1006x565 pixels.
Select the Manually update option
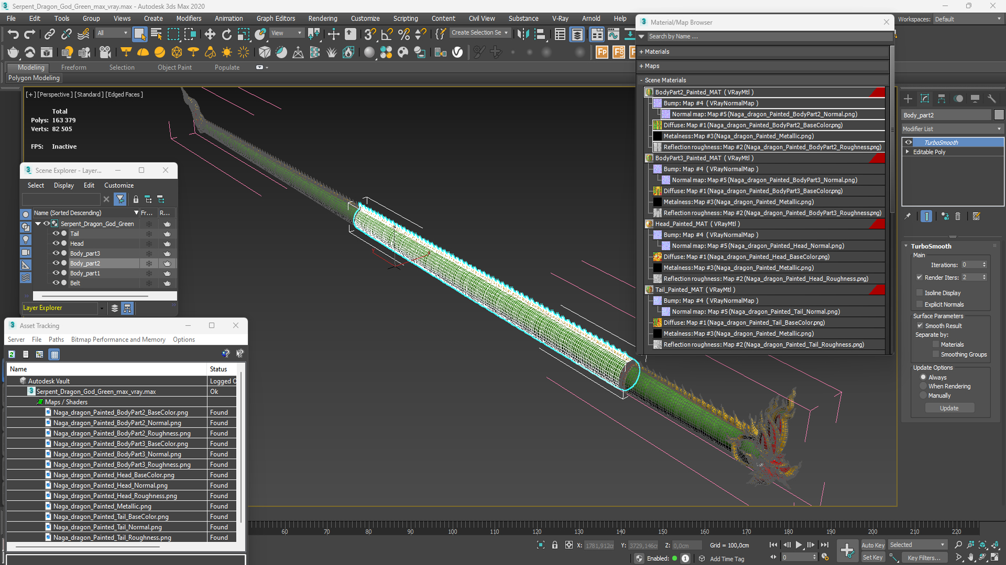pos(923,395)
